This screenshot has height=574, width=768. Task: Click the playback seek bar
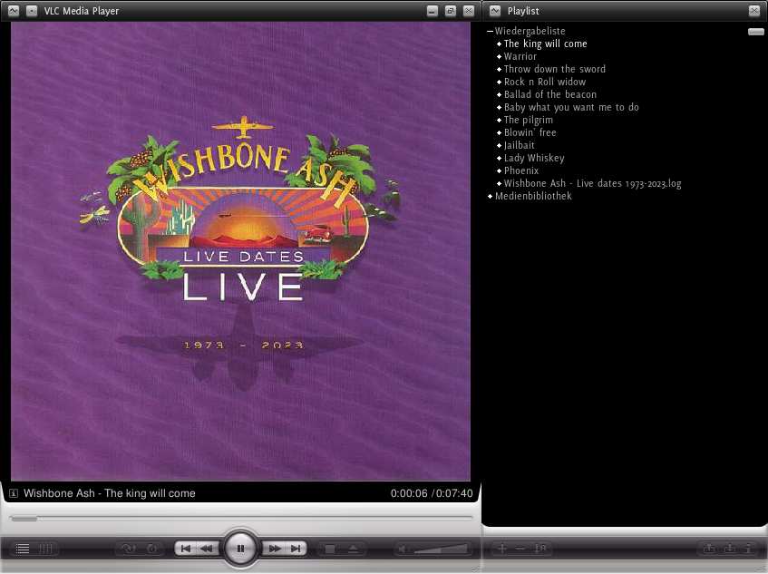[240, 519]
